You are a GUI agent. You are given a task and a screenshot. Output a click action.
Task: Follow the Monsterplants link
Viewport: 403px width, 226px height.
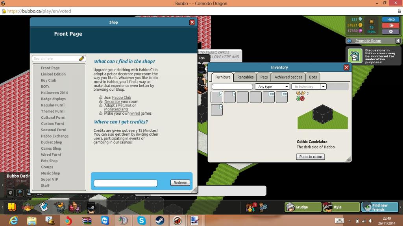pos(116,109)
